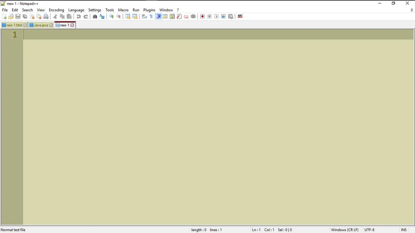Click the spell check ABC icon

pyautogui.click(x=240, y=16)
